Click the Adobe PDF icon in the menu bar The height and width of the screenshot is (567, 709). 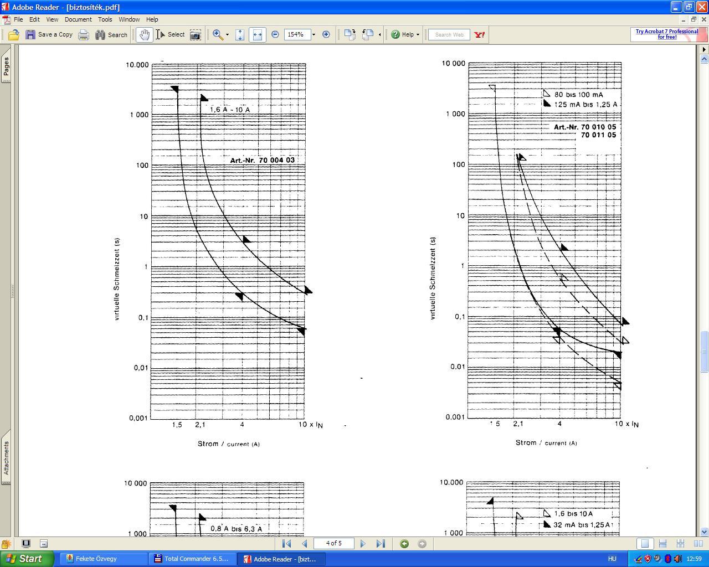coord(6,19)
